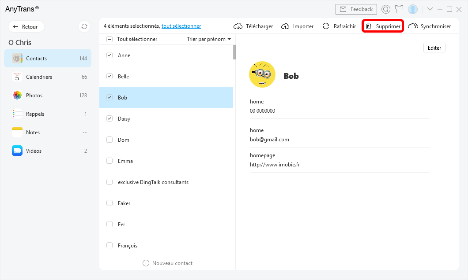Viewport: 468px width, 280px height.
Task: Check the Dom contact checkbox
Action: pyautogui.click(x=109, y=140)
